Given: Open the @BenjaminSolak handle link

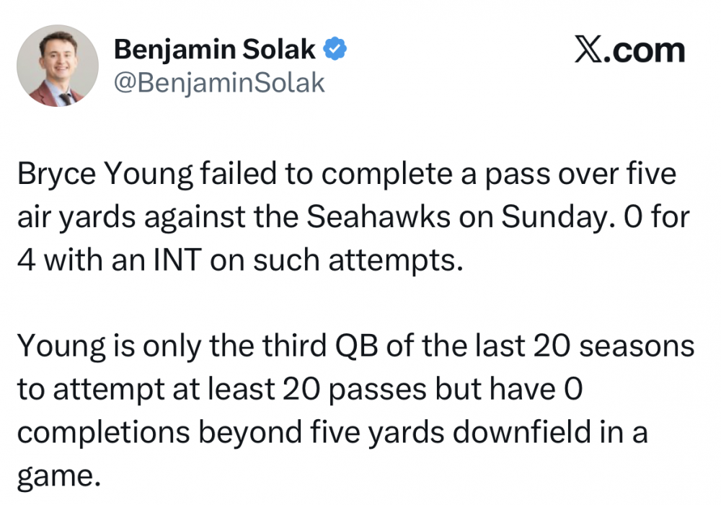Looking at the screenshot, I should pos(219,84).
